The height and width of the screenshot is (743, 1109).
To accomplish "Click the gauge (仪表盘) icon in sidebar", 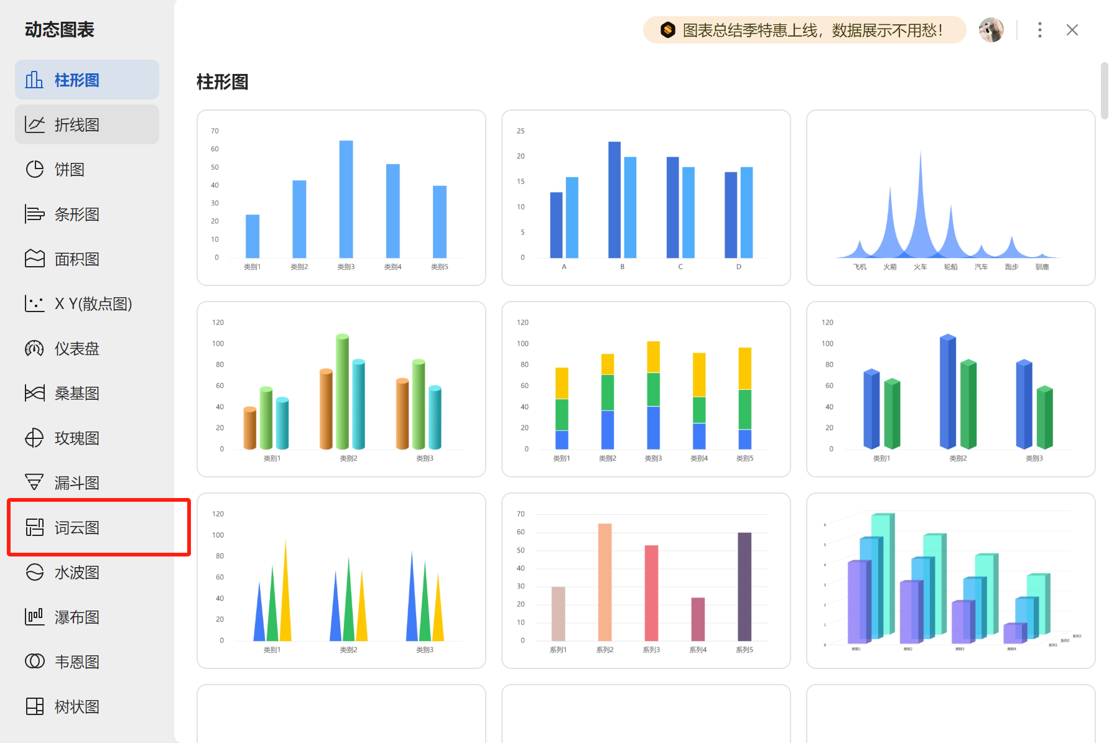I will click(35, 348).
